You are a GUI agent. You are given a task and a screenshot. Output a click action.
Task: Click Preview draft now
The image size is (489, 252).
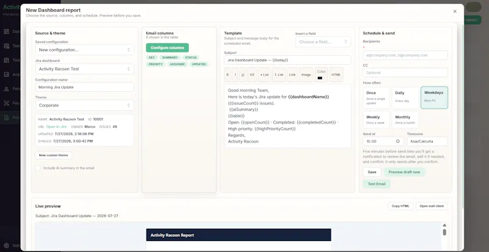pyautogui.click(x=404, y=172)
